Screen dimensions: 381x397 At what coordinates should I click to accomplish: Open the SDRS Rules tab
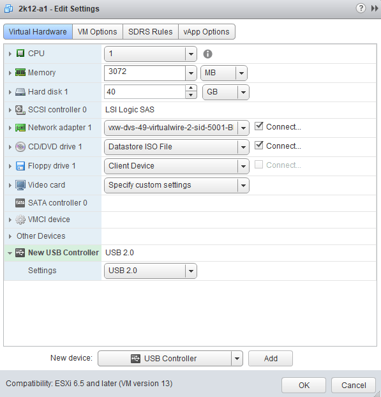(151, 32)
